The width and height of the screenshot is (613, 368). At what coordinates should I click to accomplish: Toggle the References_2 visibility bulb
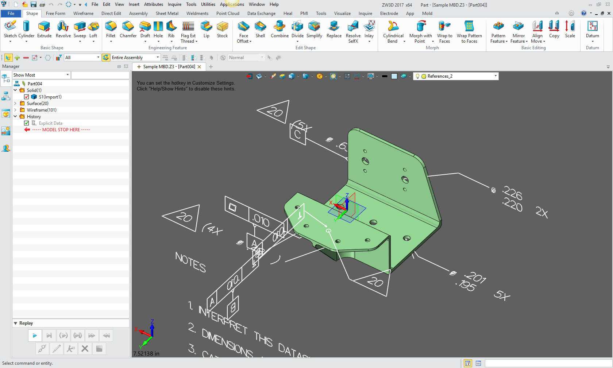tap(417, 76)
